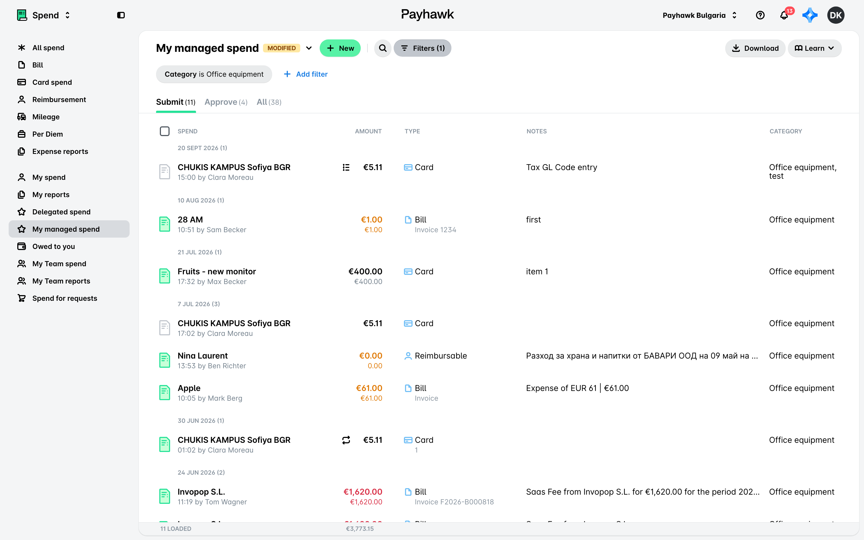Open Delegated spend in sidebar
Screen dimensions: 864x540
tap(69, 212)
